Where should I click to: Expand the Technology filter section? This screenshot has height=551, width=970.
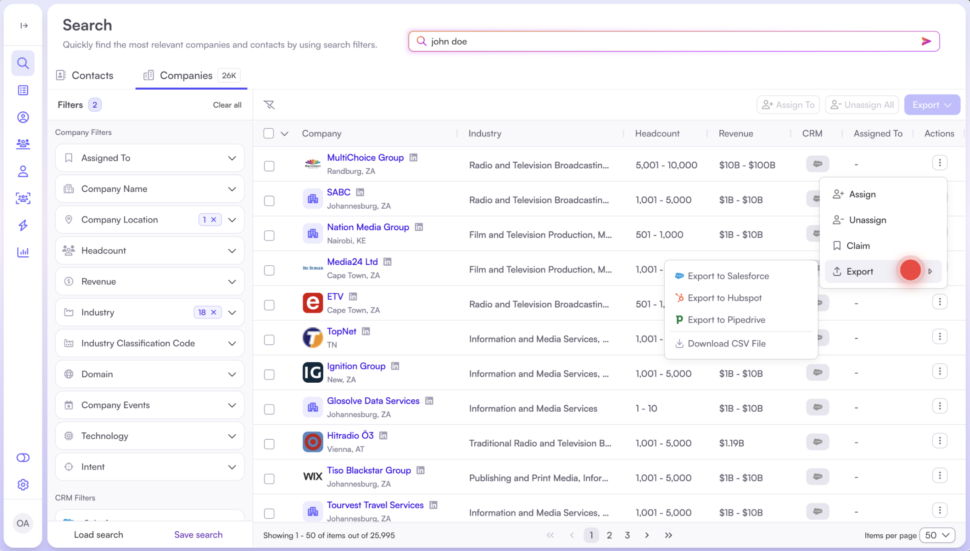(x=150, y=436)
